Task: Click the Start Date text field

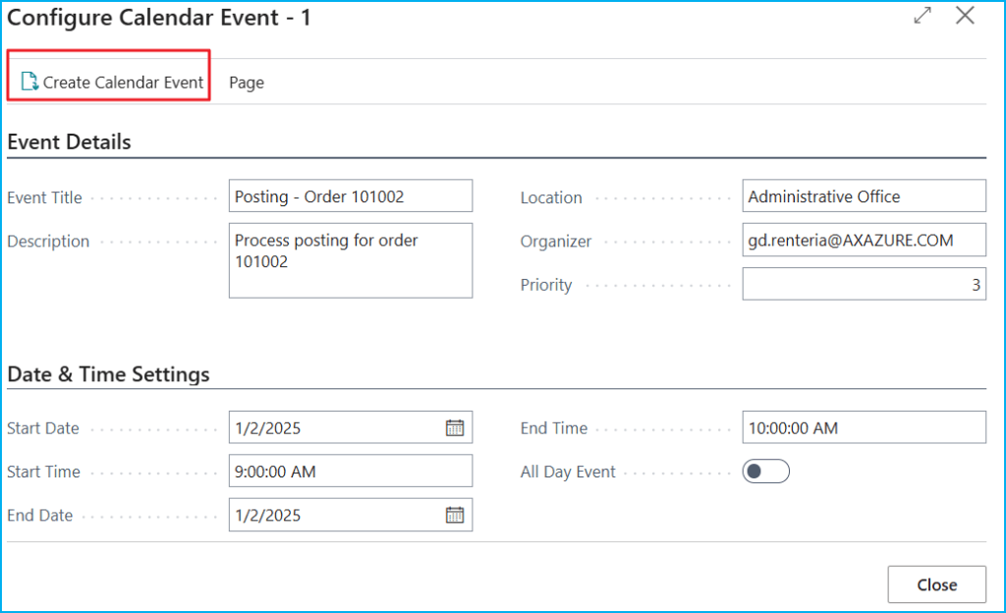Action: (x=334, y=427)
